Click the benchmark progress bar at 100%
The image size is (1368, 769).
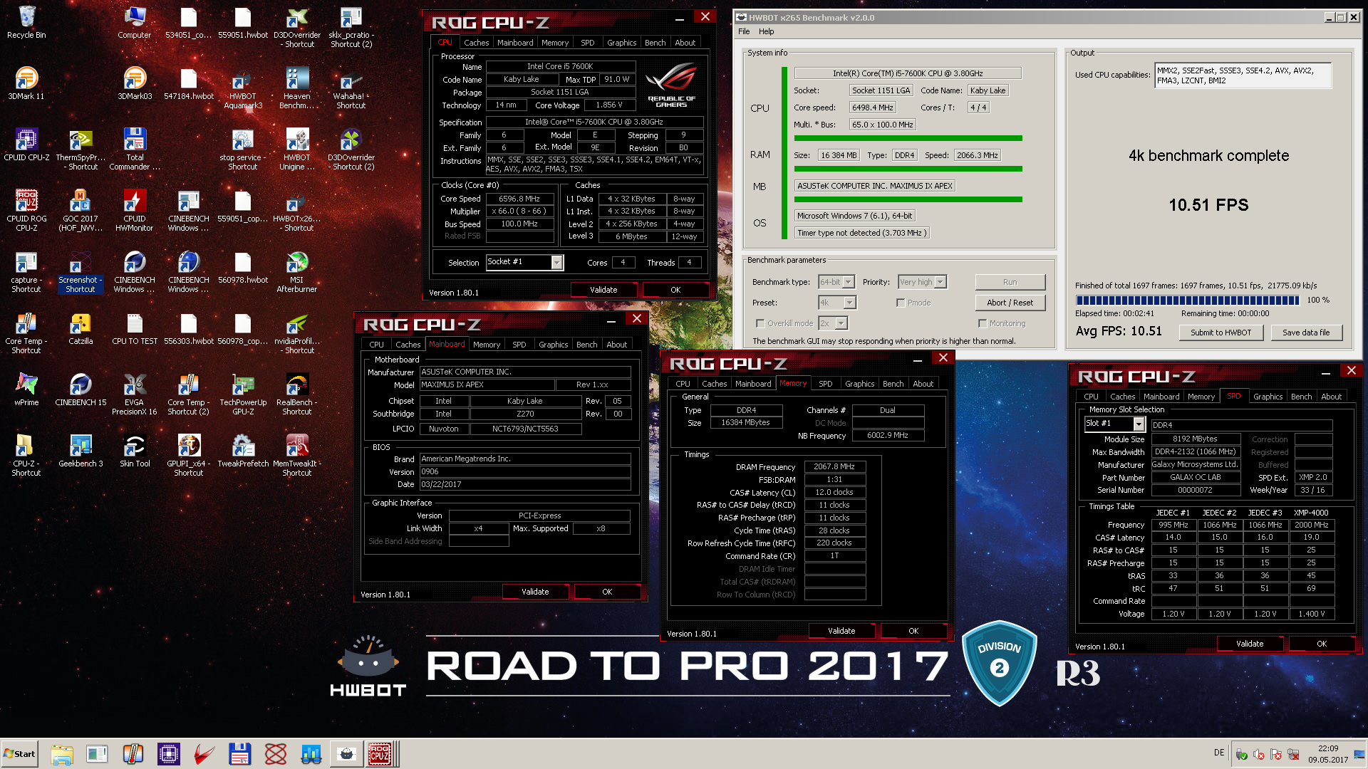[x=1188, y=300]
